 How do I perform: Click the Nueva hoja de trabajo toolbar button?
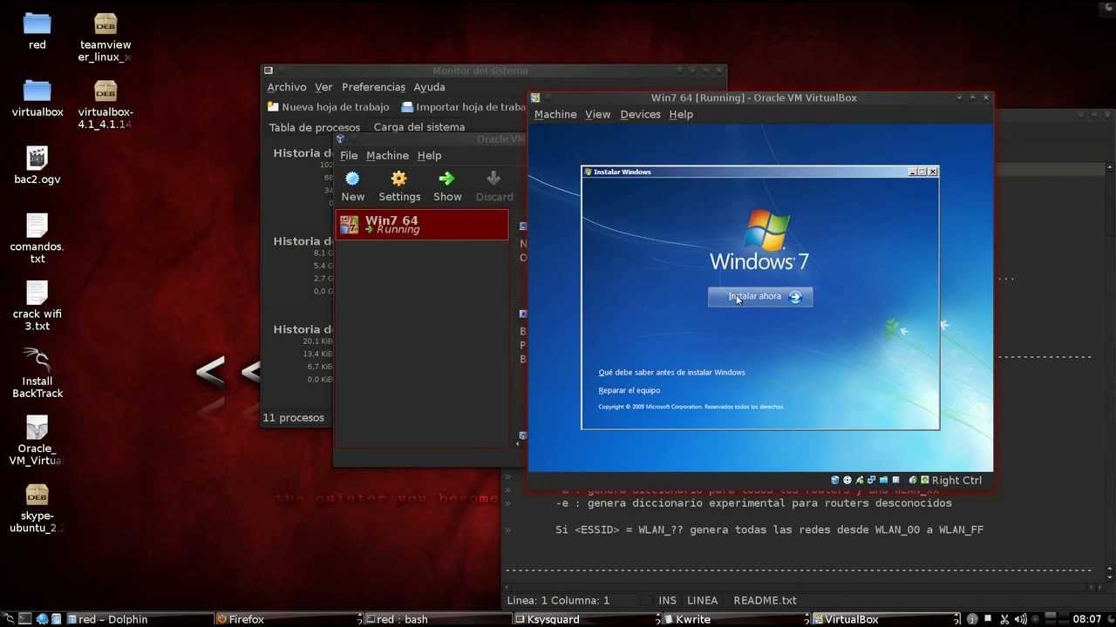click(x=328, y=107)
